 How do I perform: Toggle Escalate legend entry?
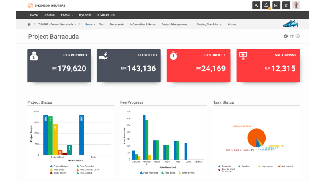[244, 166]
